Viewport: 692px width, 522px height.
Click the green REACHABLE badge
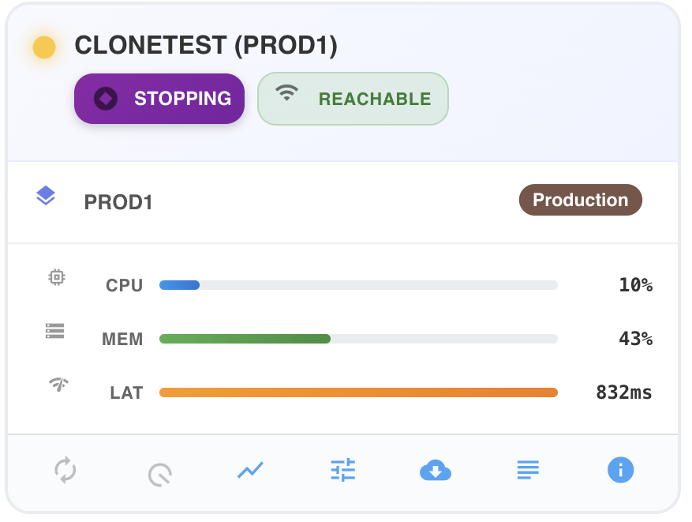point(353,99)
